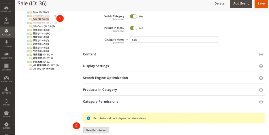The image size is (269, 135).
Task: Click the Category Name input field
Action: [174, 40]
